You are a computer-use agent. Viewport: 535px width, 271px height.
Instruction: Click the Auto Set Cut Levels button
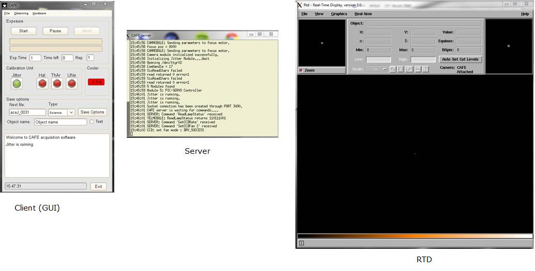[x=460, y=59]
